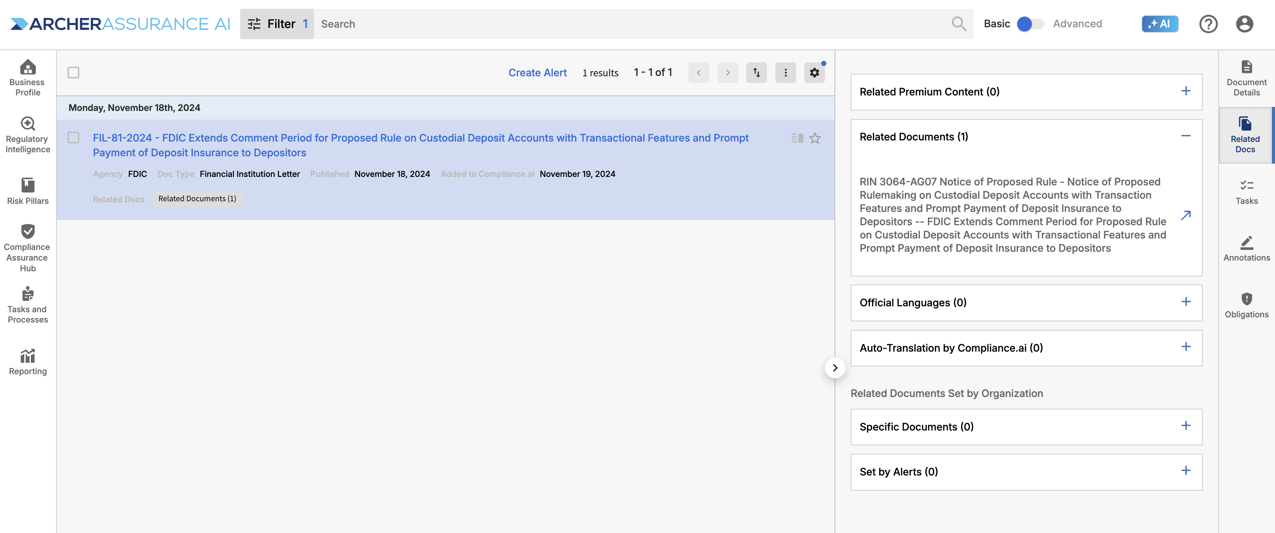Expand Set by Alerts (0)
The height and width of the screenshot is (533, 1275).
coord(1185,471)
